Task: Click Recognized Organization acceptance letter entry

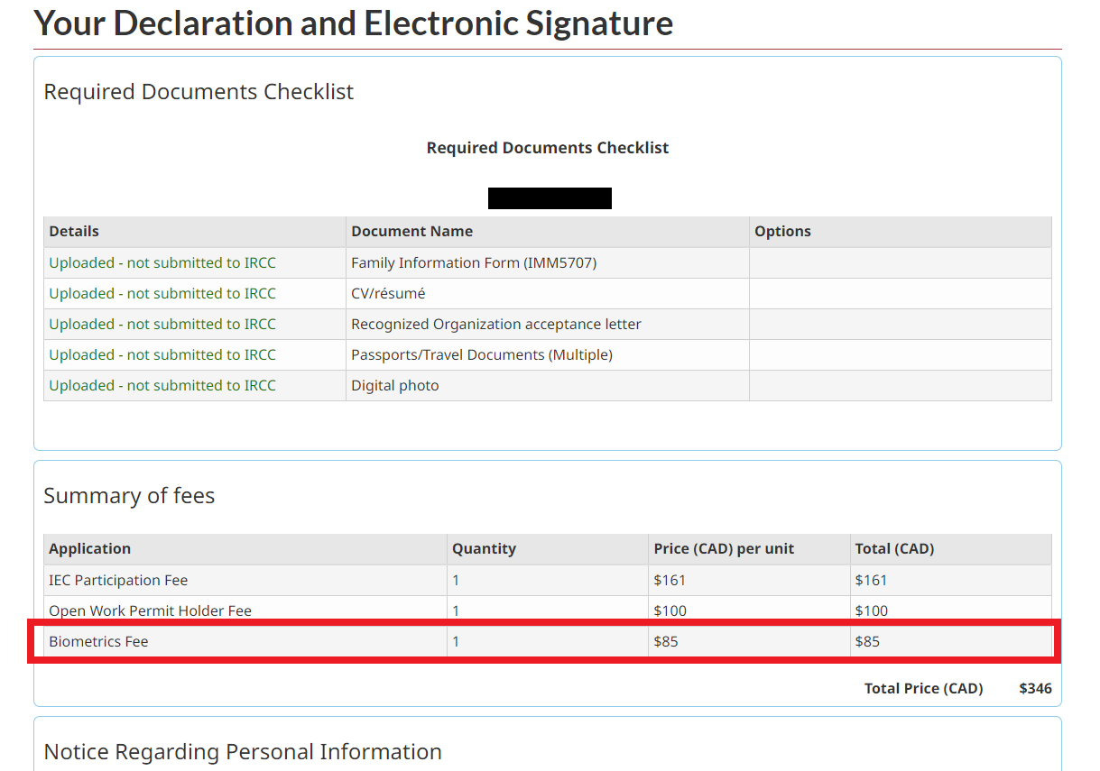Action: (496, 324)
